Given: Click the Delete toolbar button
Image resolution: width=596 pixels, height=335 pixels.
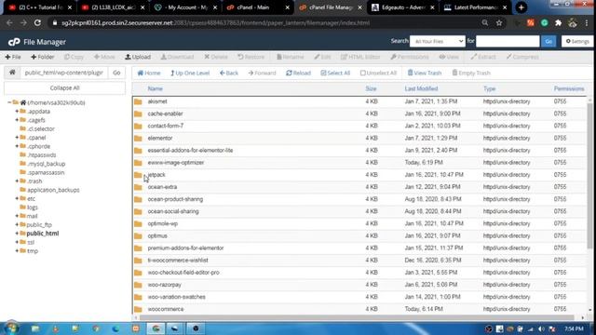Looking at the screenshot, I should point(215,57).
